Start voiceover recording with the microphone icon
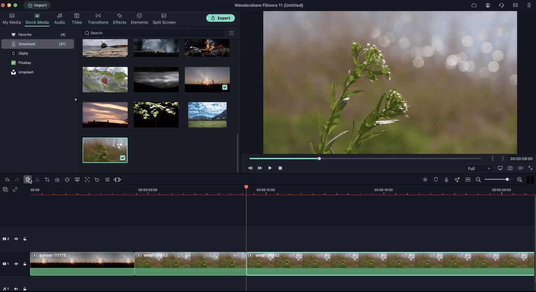Screen dimensions: 536x292 pos(447,180)
